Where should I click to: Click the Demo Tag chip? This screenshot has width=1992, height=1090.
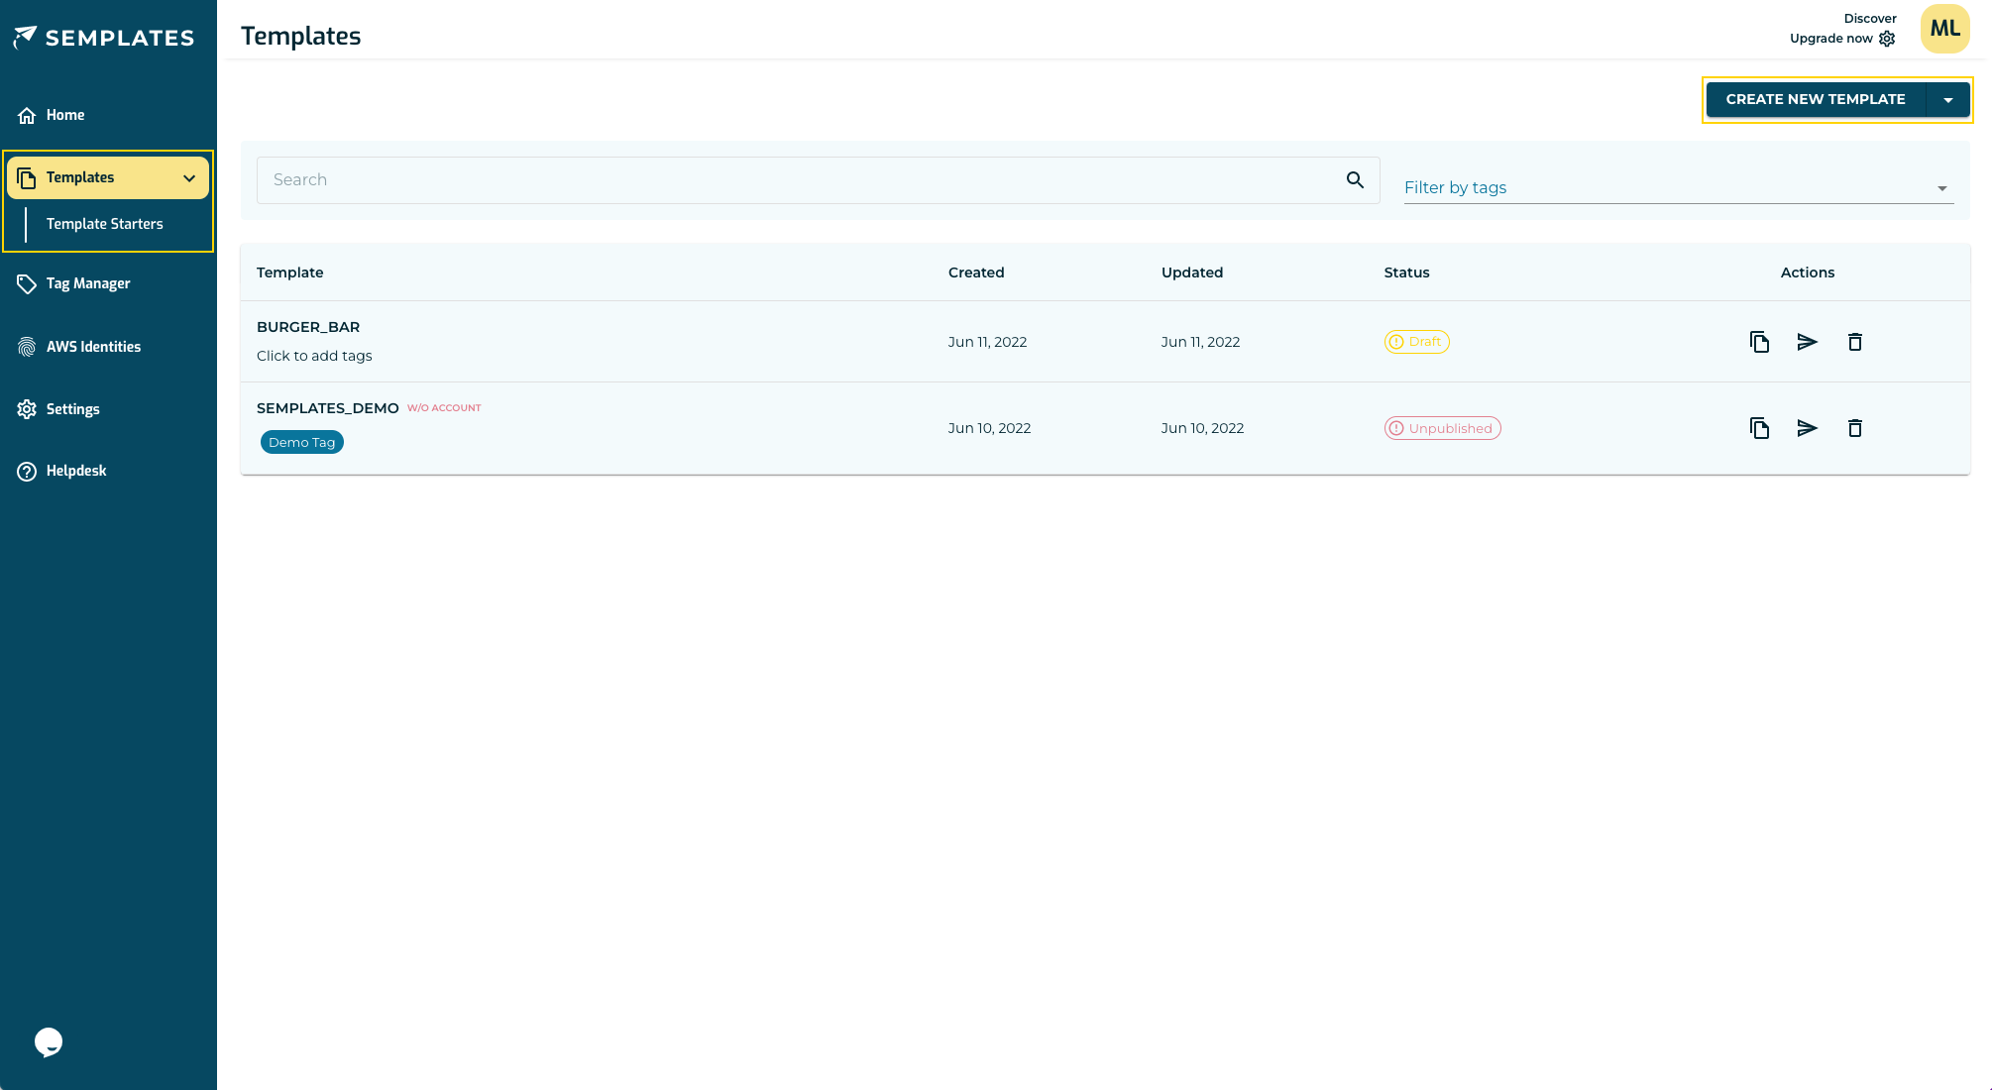click(x=301, y=442)
